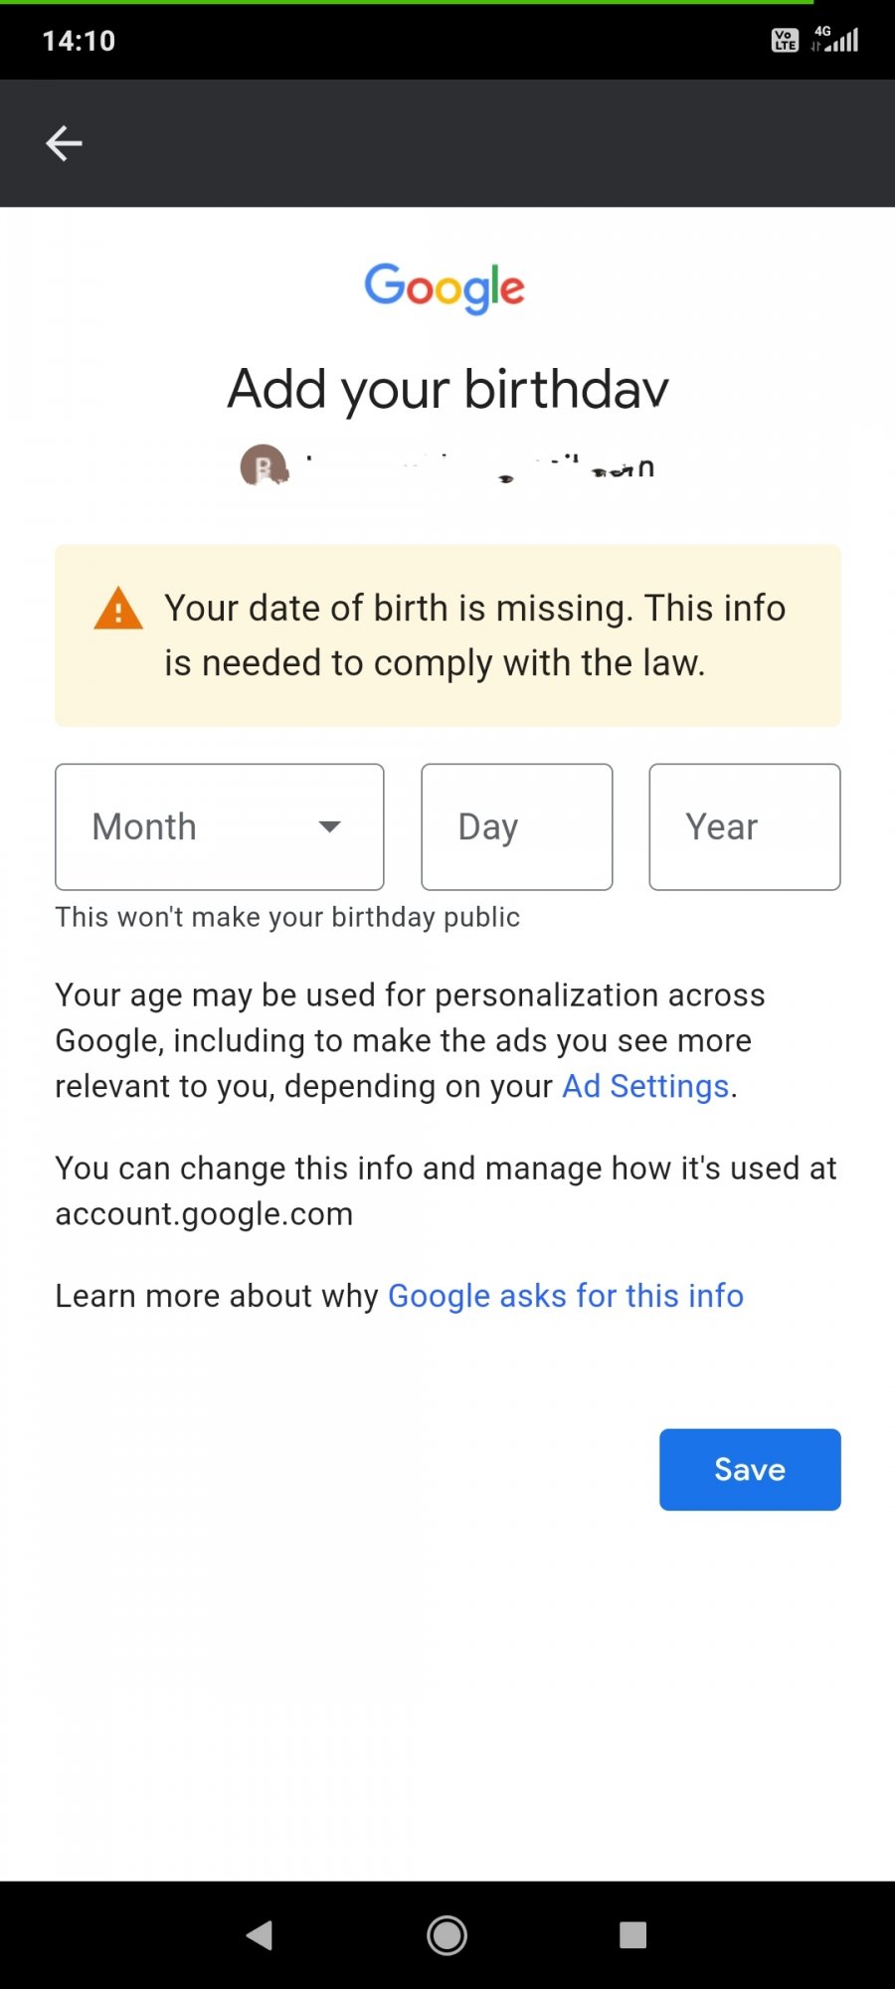Tap the VoLTE status bar icon

coord(785,41)
